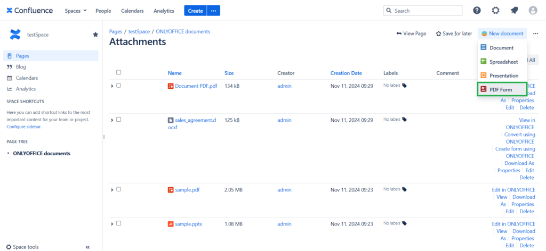Open the sample.pptx file link
The width and height of the screenshot is (546, 251).
pyautogui.click(x=188, y=224)
